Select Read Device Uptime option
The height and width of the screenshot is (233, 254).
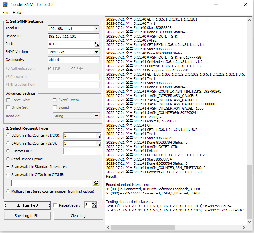point(8,159)
